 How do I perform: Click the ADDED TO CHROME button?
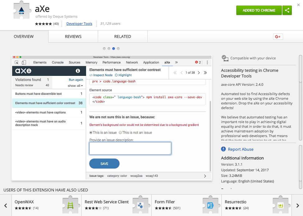(x=259, y=10)
